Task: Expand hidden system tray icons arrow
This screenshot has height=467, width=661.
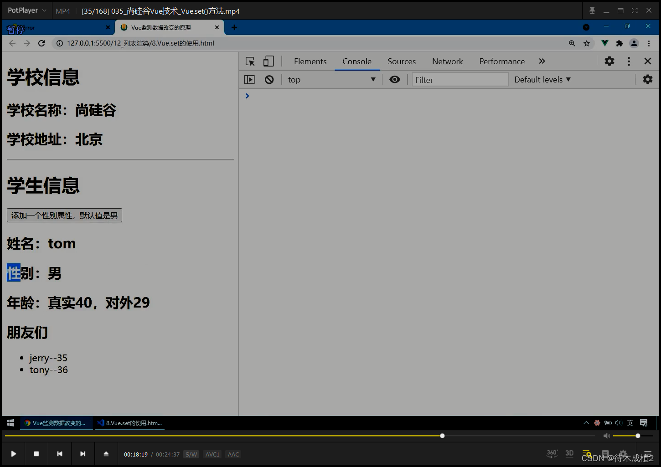Action: [586, 423]
